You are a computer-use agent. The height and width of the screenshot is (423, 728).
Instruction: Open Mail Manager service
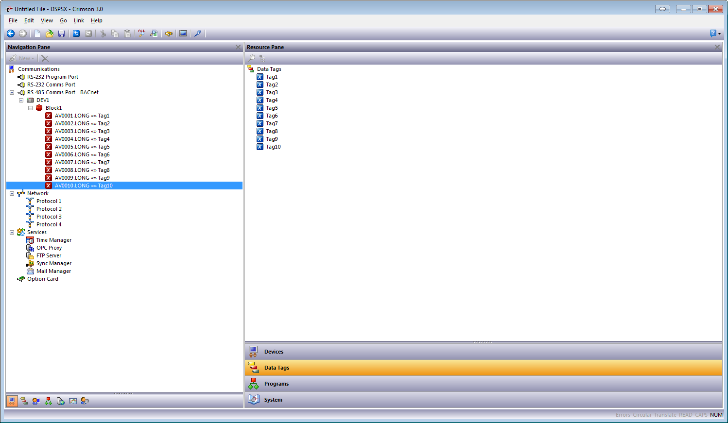53,271
